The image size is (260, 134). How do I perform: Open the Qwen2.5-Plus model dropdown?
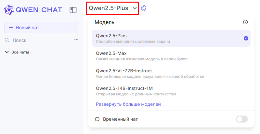pos(112,8)
